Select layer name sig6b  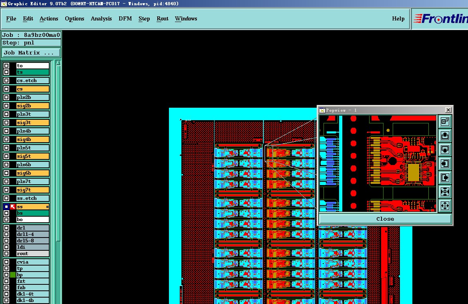click(32, 173)
